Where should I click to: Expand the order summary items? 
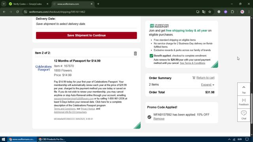coord(208,85)
